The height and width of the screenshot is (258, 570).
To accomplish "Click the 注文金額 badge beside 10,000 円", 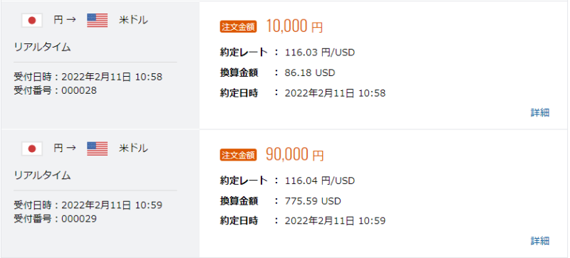I will pyautogui.click(x=239, y=27).
